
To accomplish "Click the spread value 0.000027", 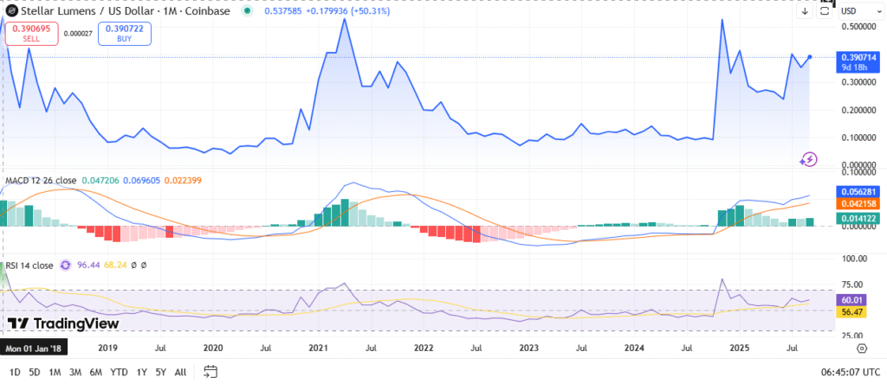I will coord(78,34).
